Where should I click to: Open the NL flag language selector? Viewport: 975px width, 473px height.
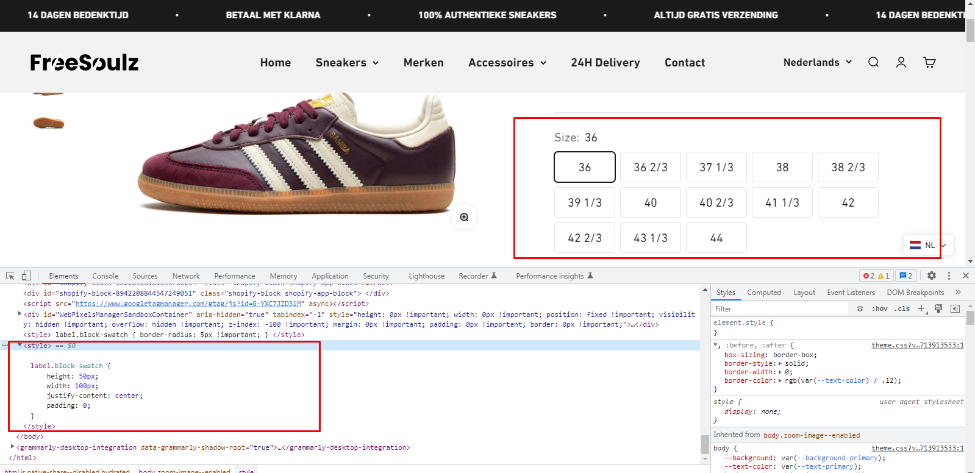(x=927, y=245)
